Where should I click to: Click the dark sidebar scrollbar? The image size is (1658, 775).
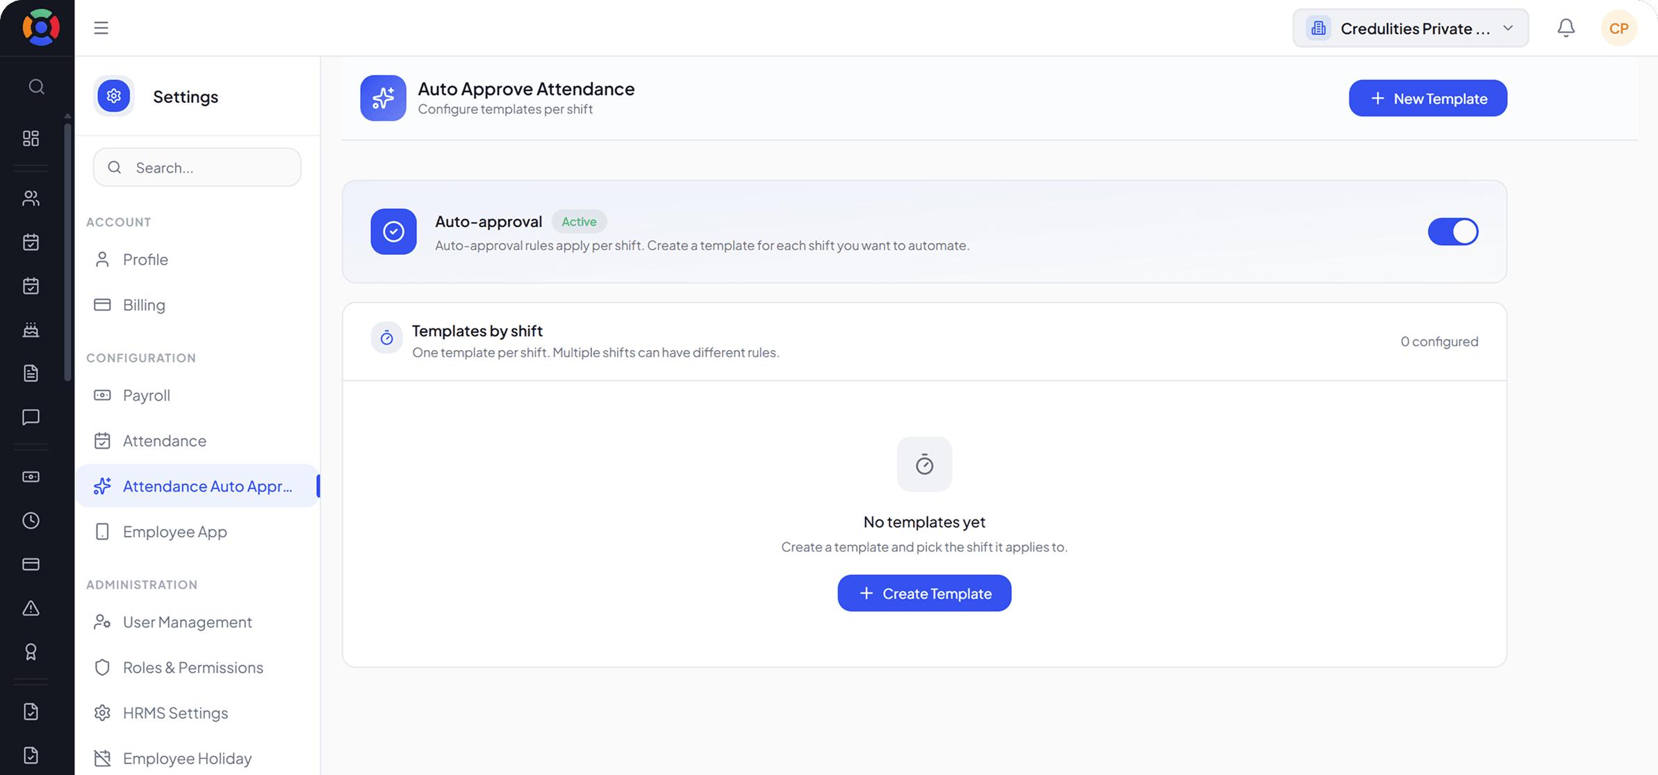click(x=67, y=251)
